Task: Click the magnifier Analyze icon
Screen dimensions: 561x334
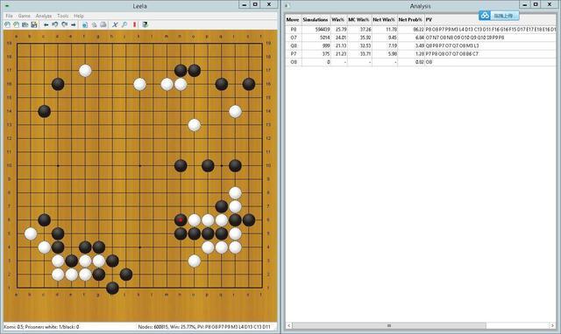Action: tap(124, 24)
